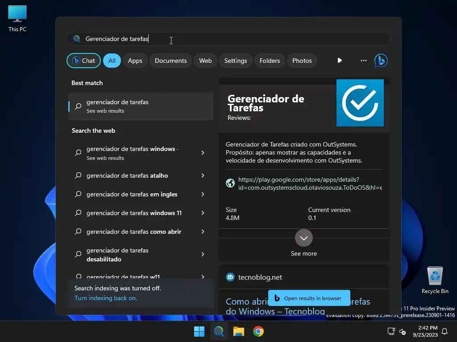
Task: Launch Google Chrome from the taskbar
Action: pyautogui.click(x=258, y=331)
